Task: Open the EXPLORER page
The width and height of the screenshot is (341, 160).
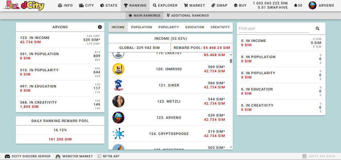Action: pyautogui.click(x=165, y=5)
